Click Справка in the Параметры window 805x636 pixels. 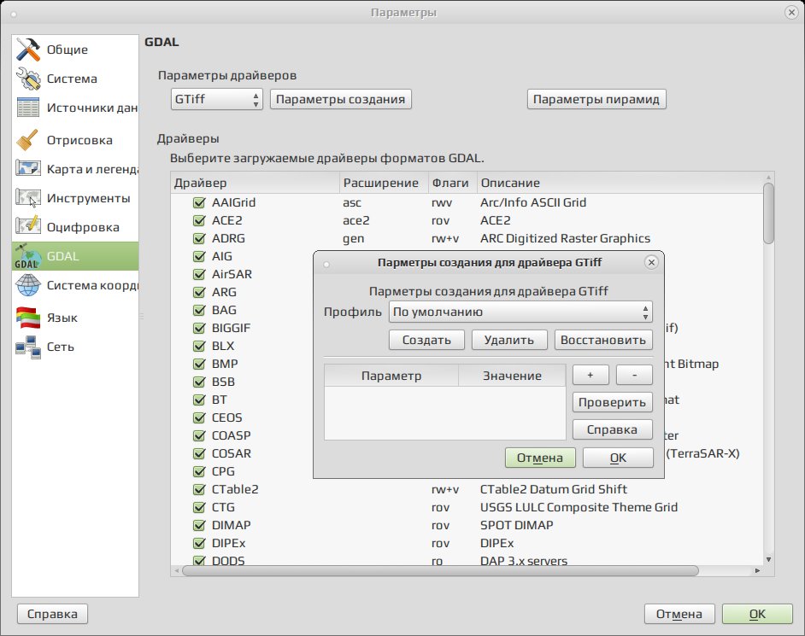point(52,614)
